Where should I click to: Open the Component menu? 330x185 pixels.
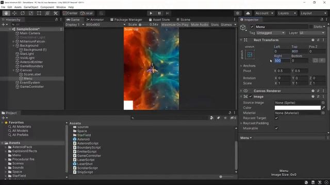47,7
